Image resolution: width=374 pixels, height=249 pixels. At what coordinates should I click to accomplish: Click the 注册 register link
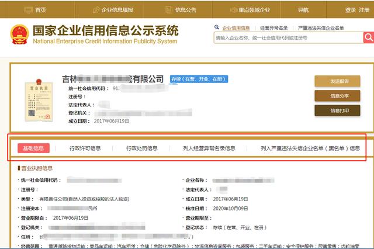pos(364,10)
